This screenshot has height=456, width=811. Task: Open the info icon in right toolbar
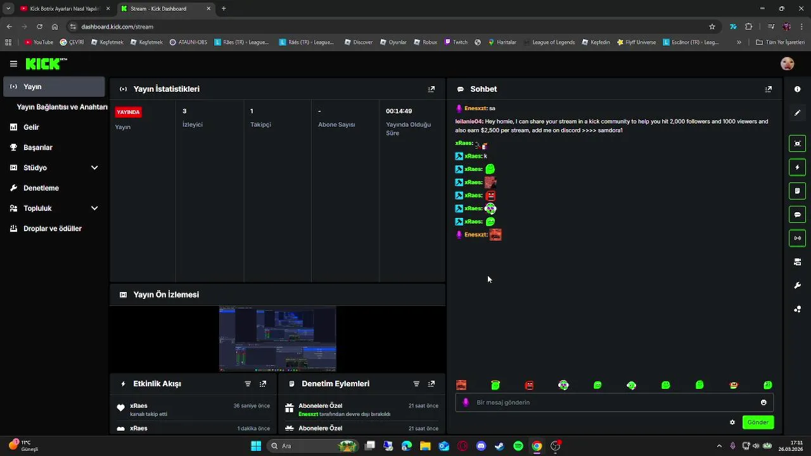(x=797, y=89)
